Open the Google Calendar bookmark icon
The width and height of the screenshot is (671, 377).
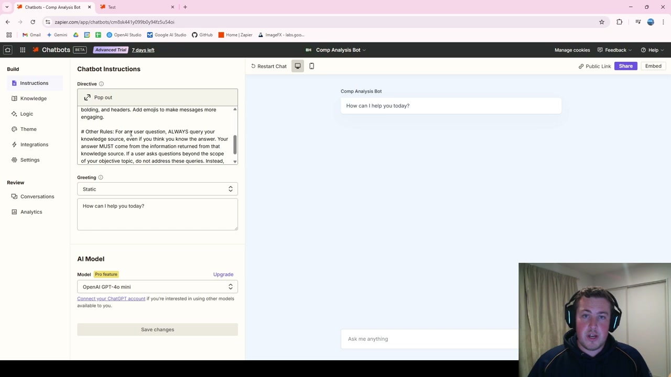[87, 35]
